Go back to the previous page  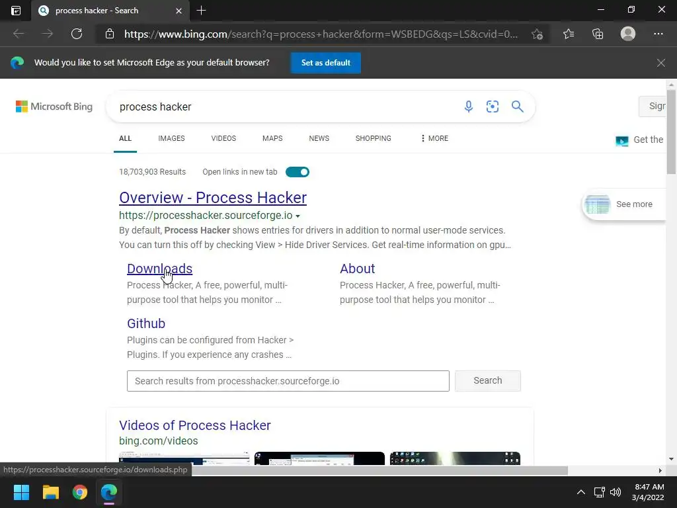click(18, 34)
